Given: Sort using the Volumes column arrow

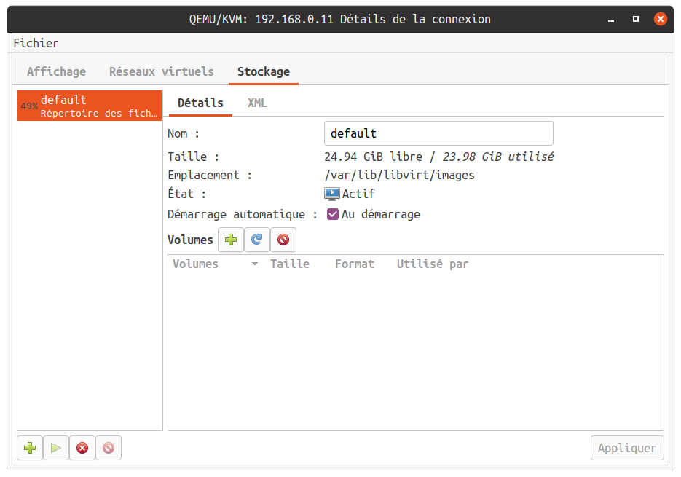Looking at the screenshot, I should point(254,264).
